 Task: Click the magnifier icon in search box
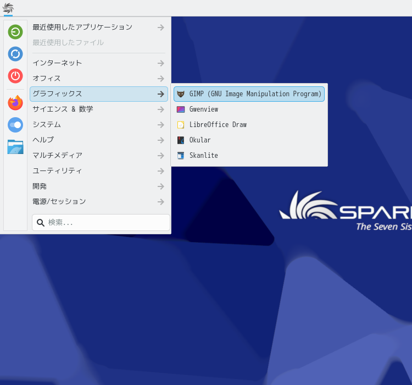pyautogui.click(x=41, y=223)
